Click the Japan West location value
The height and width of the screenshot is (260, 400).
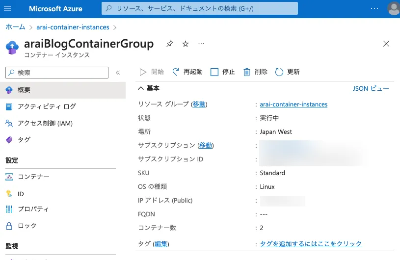point(276,132)
